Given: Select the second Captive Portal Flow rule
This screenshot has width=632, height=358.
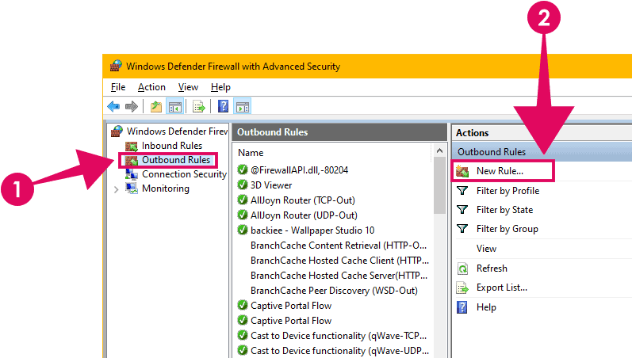Looking at the screenshot, I should point(291,321).
